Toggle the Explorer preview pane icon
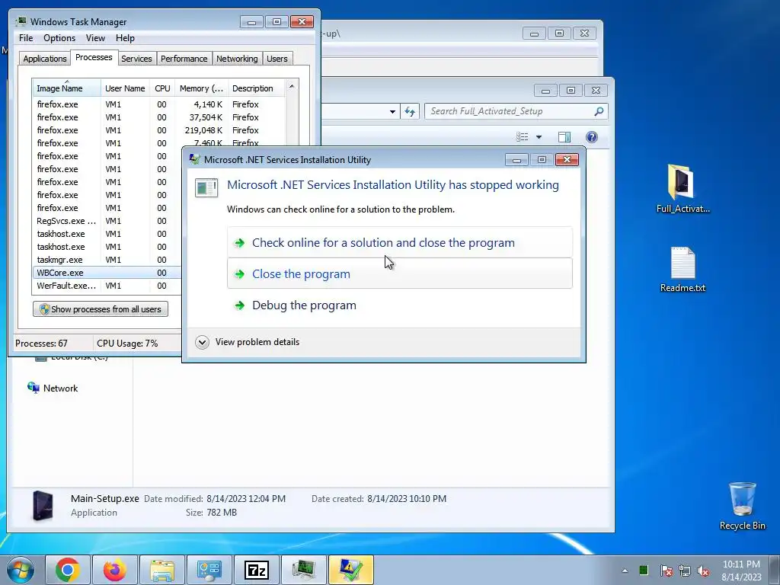Screen dimensions: 780x585 pyautogui.click(x=564, y=137)
